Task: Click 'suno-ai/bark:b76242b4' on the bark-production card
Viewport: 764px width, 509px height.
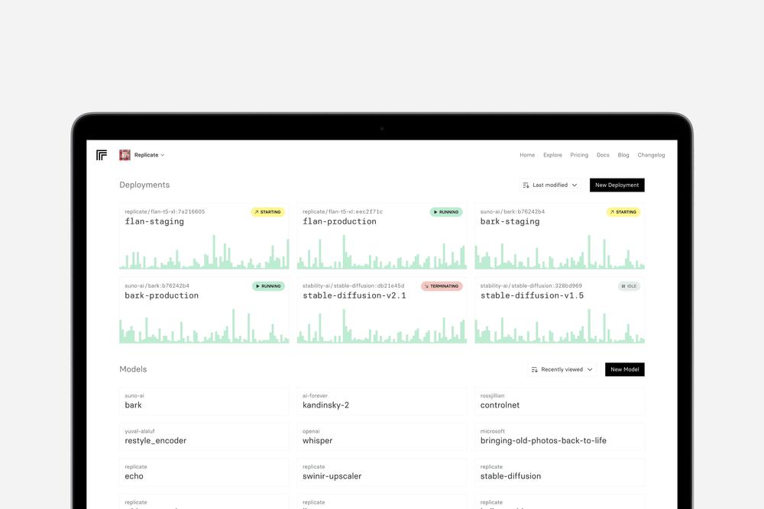Action: pos(157,285)
